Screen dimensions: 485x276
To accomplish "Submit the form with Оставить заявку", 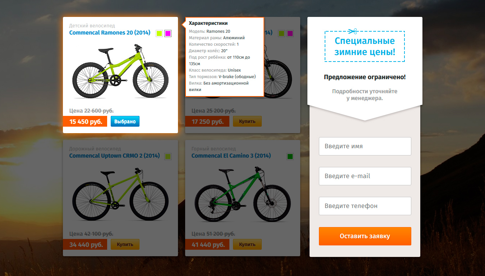I will [x=365, y=236].
